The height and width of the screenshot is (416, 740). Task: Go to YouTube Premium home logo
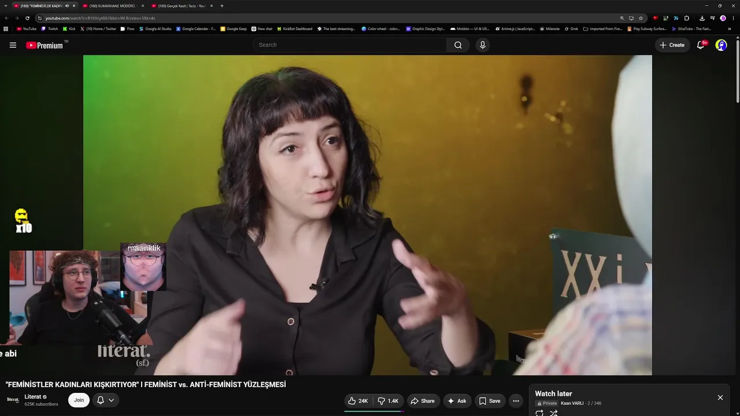tap(45, 45)
